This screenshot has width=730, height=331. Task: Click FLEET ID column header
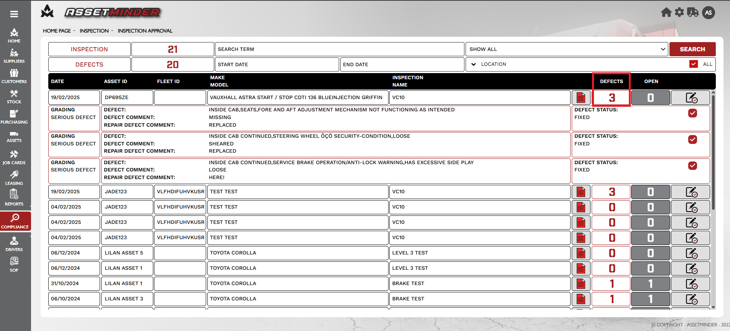(x=168, y=81)
